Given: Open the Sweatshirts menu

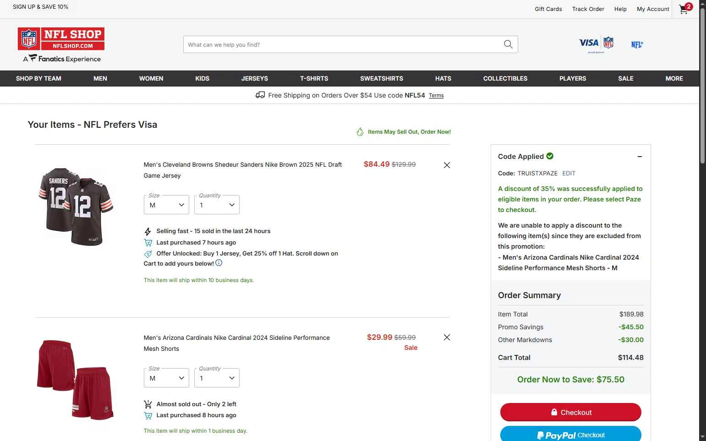Looking at the screenshot, I should pos(382,78).
